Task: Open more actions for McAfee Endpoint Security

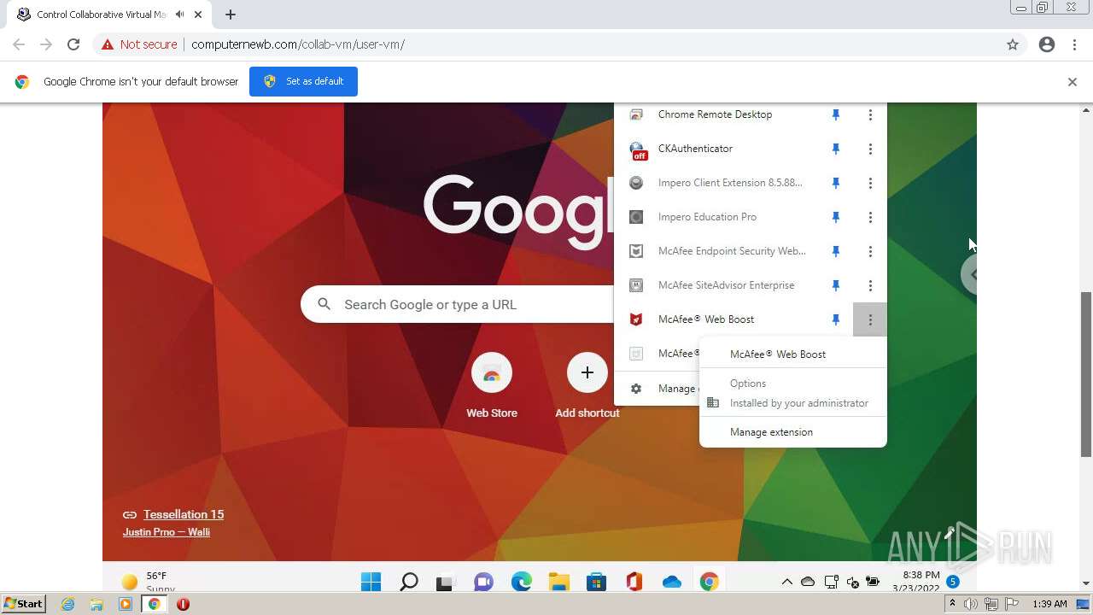Action: (x=870, y=251)
